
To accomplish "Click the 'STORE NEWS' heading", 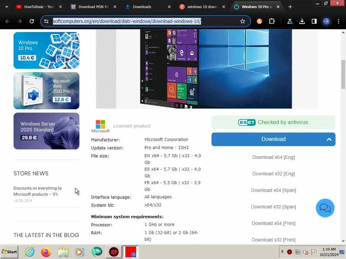I will tap(31, 174).
